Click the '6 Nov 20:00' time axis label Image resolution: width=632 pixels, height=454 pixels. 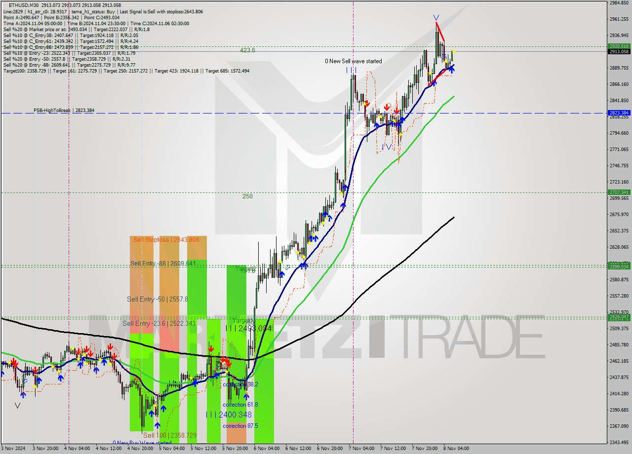tap(329, 449)
